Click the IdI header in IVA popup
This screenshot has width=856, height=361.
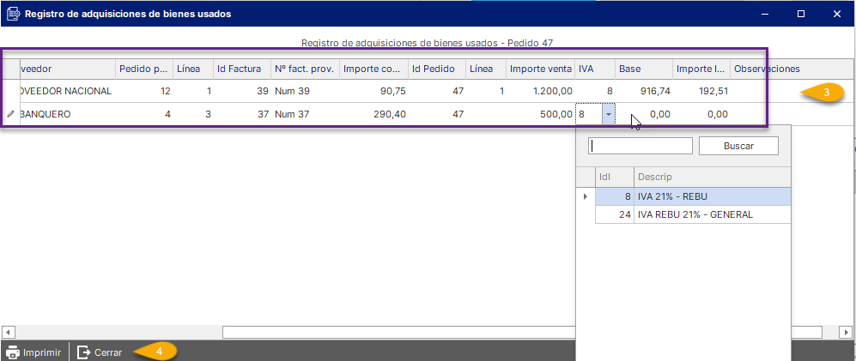click(x=614, y=177)
